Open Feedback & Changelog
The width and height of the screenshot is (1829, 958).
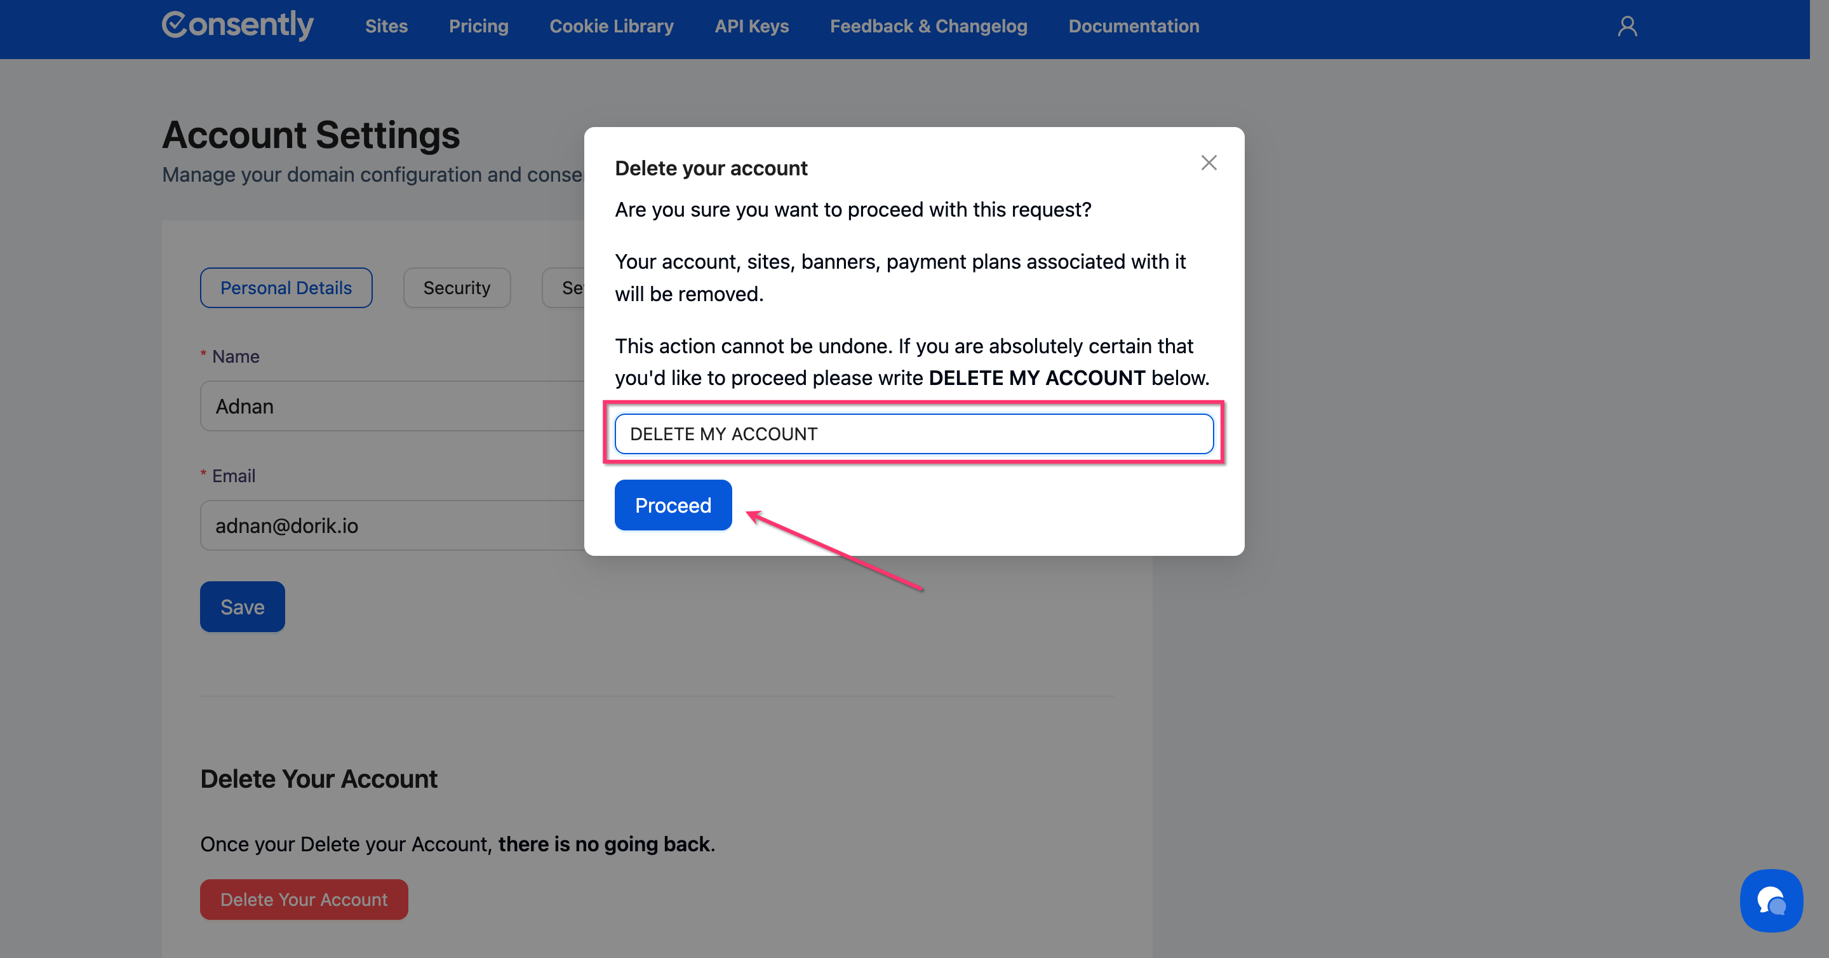coord(928,26)
